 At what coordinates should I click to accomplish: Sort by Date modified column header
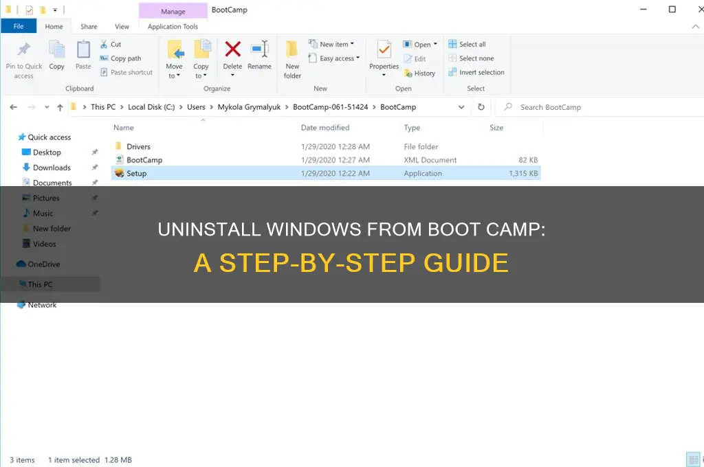point(325,128)
